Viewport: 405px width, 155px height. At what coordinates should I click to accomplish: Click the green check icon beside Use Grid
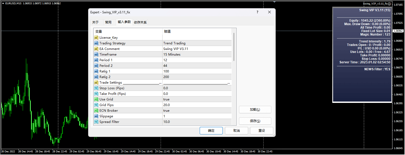click(x=96, y=99)
